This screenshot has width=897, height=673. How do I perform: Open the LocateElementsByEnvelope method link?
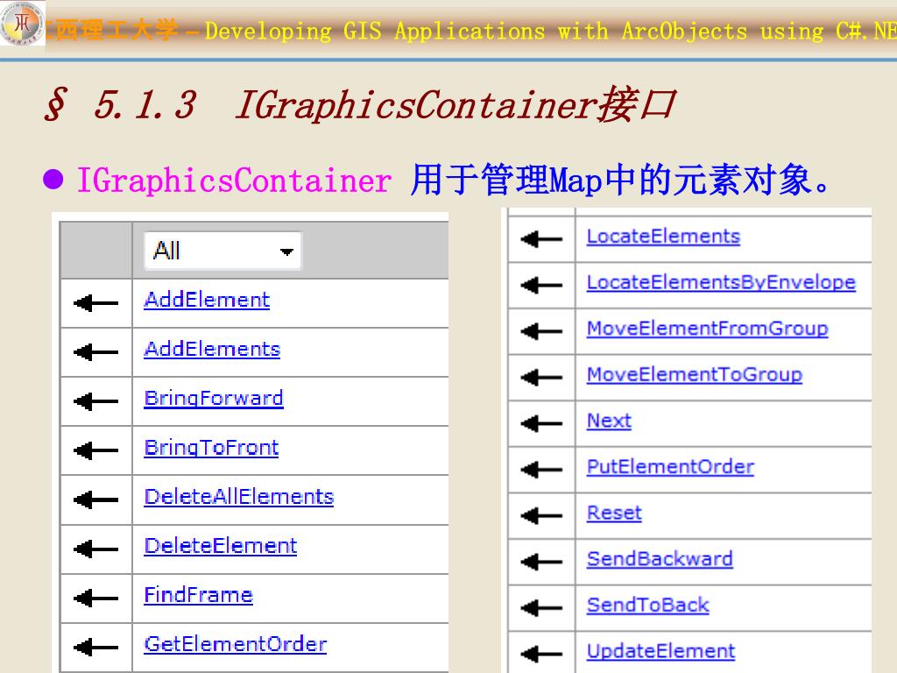pyautogui.click(x=721, y=283)
